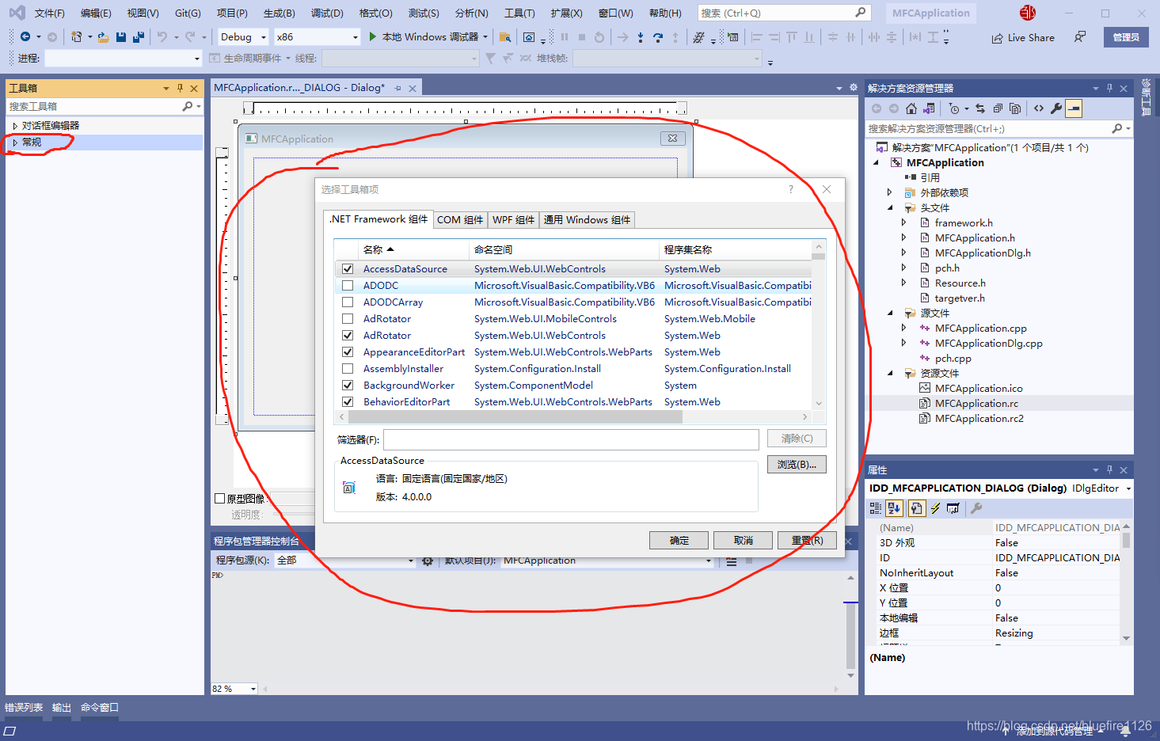Screen dimensions: 1160x741
Task: Click Live Share button
Action: coord(1023,37)
